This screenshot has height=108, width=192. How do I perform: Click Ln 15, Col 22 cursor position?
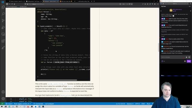click(120, 104)
